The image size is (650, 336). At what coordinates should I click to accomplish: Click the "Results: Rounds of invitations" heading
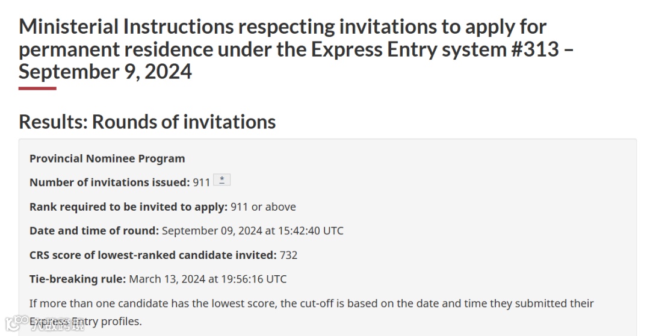[147, 122]
